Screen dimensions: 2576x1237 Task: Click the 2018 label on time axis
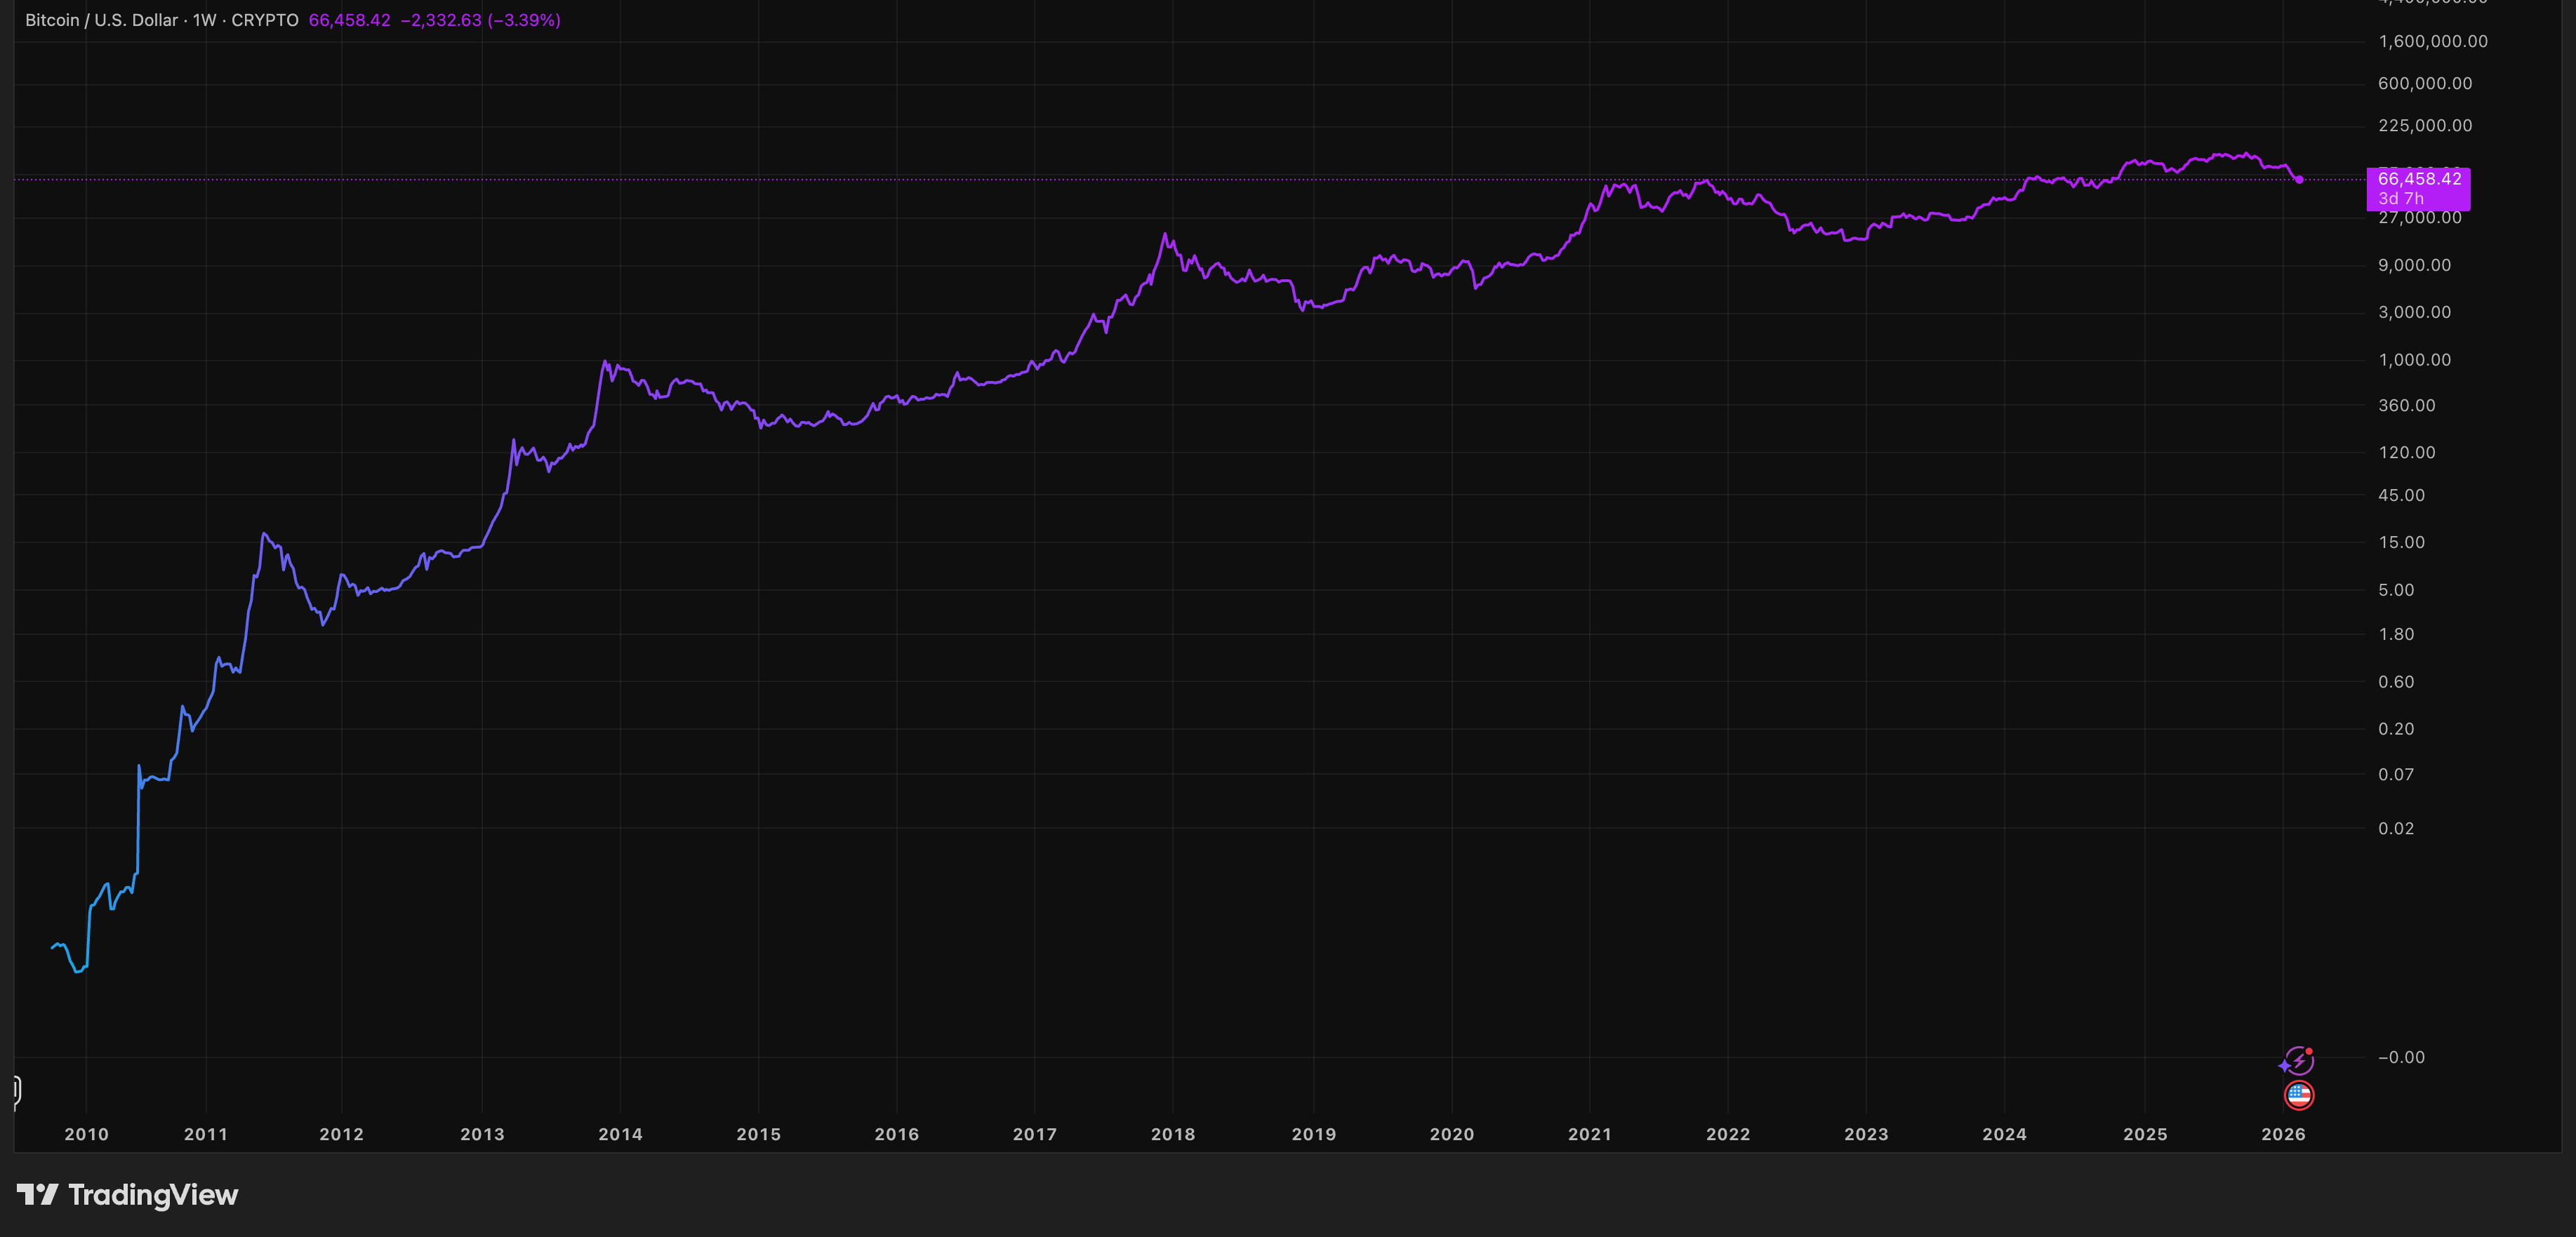(x=1172, y=1134)
